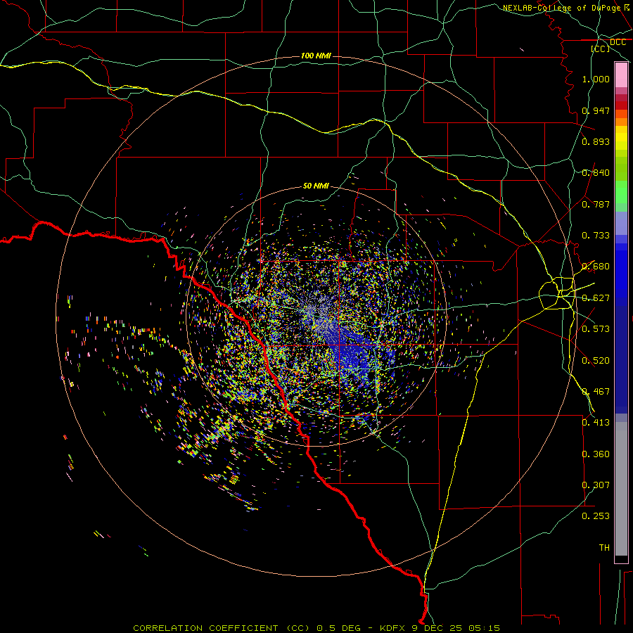633x633 pixels.
Task: Select the 0.253 legend value
Action: (596, 516)
